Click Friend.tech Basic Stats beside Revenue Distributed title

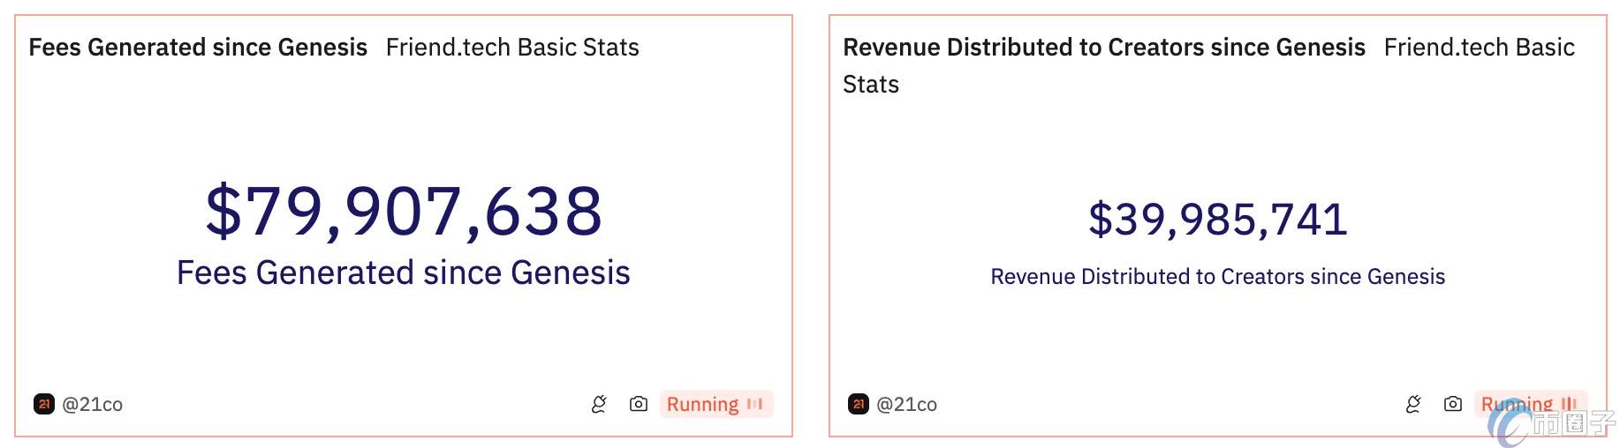pos(1479,47)
